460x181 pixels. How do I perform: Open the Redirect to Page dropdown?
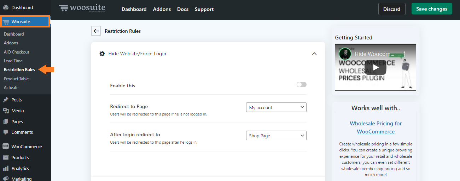[276, 107]
